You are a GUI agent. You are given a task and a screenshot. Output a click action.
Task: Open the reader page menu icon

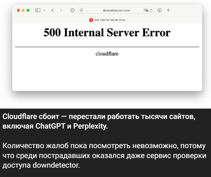tap(81, 10)
